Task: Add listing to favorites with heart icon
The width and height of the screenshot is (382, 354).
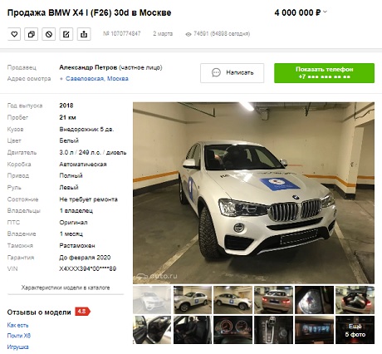Action: [14, 34]
